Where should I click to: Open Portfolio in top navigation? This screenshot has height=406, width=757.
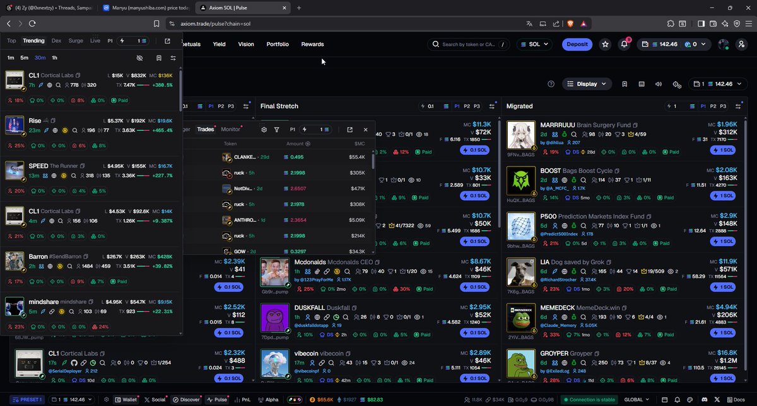(278, 44)
